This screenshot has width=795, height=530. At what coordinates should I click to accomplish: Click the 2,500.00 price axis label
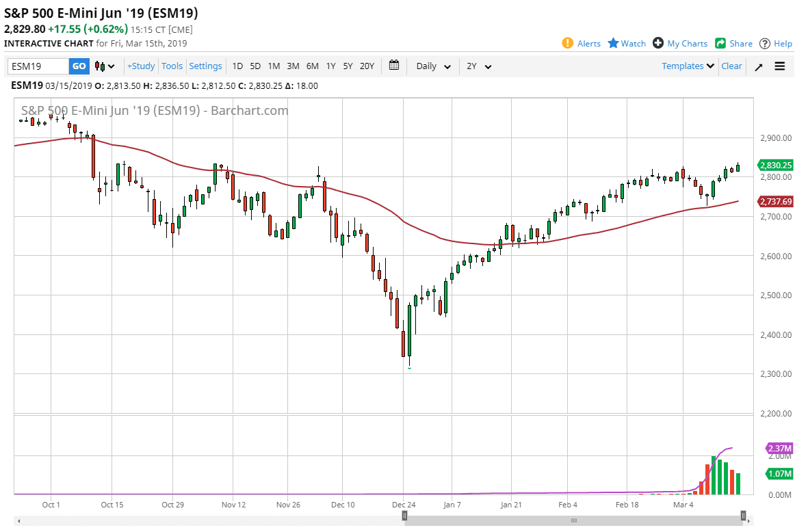click(776, 295)
